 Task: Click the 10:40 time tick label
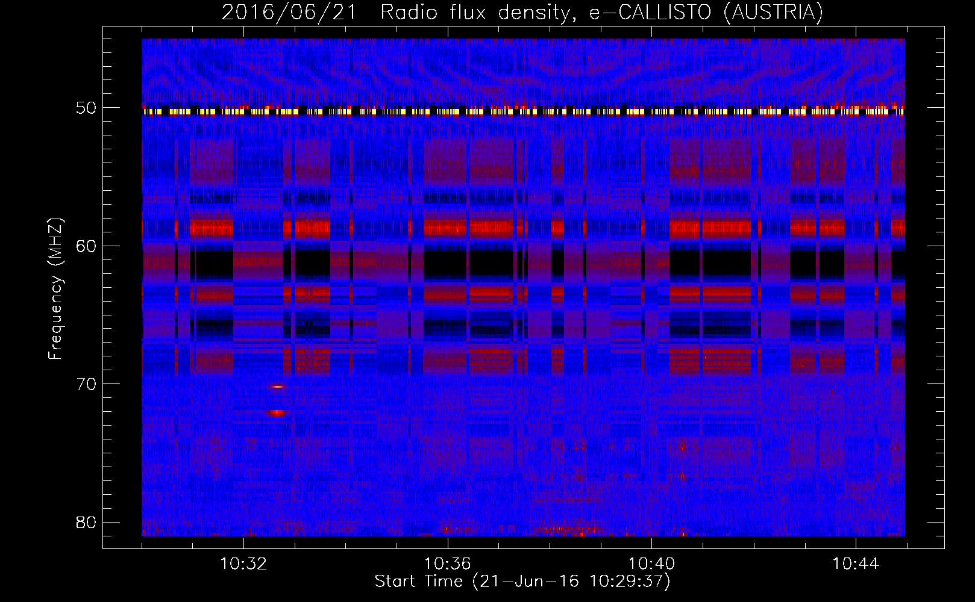651,564
